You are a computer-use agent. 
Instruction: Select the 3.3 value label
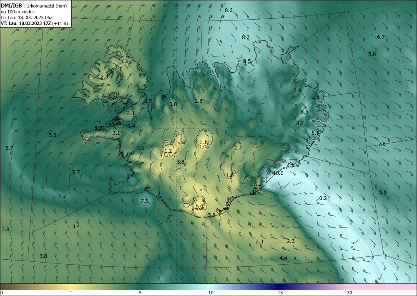tap(130, 114)
